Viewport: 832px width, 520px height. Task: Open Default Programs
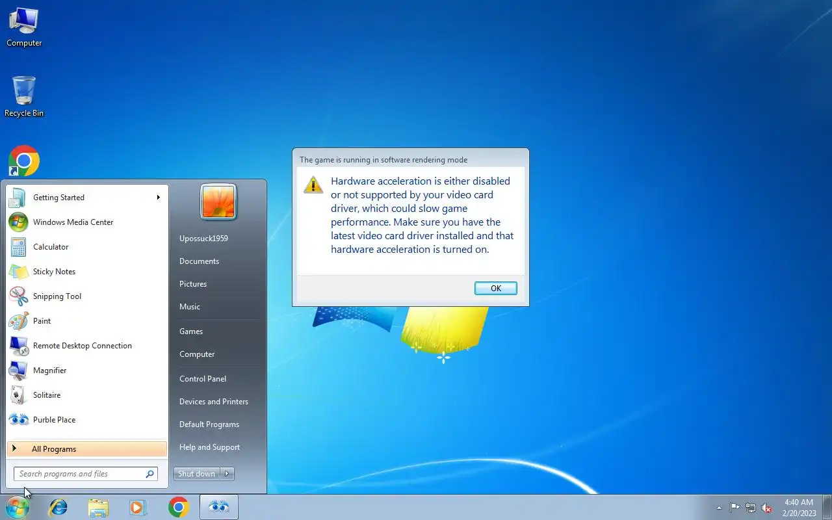(x=209, y=424)
